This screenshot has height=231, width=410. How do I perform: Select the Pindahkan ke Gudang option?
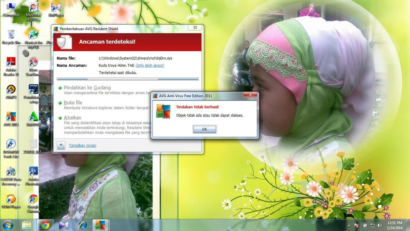pyautogui.click(x=87, y=88)
